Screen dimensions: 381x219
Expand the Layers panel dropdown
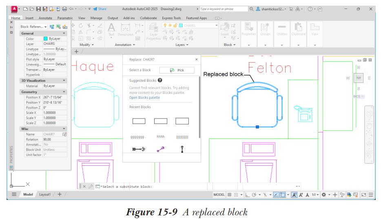(182, 45)
